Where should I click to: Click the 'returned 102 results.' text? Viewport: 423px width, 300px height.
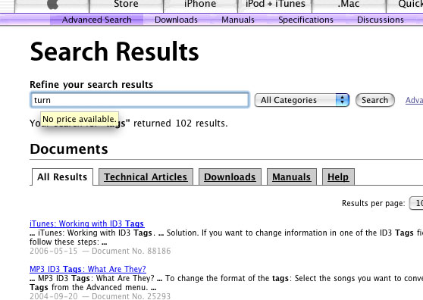180,123
